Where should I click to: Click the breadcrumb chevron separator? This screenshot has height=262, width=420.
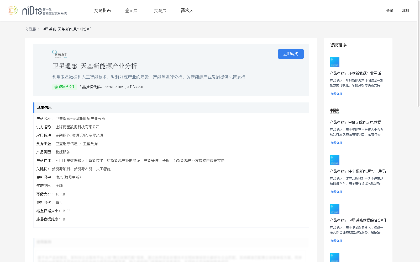tap(39, 29)
